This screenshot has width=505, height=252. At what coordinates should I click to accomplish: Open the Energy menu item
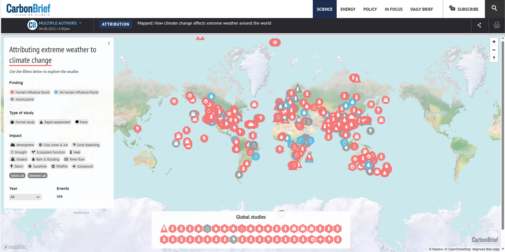(348, 9)
